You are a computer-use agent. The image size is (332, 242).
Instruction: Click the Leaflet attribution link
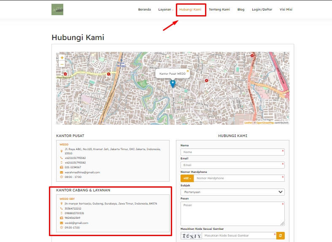tap(248, 123)
